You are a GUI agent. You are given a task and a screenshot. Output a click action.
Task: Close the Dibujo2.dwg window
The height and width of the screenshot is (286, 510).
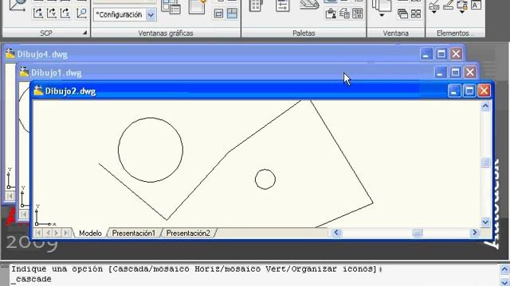(484, 91)
